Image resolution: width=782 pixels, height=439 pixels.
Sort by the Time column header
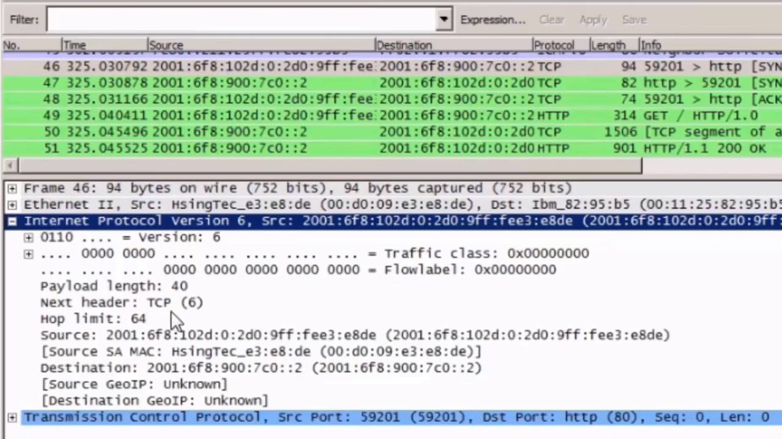tap(104, 45)
